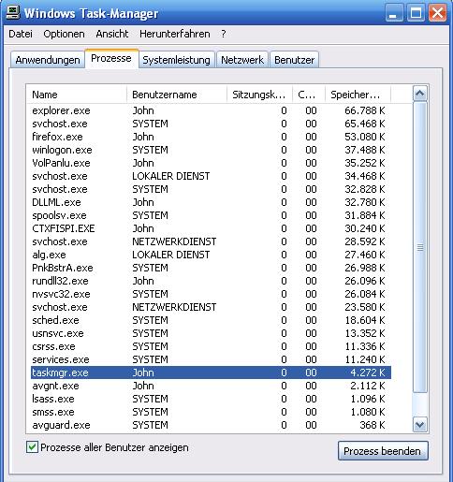The height and width of the screenshot is (482, 453).
Task: Click the Task-Manager title bar icon
Action: (x=13, y=13)
